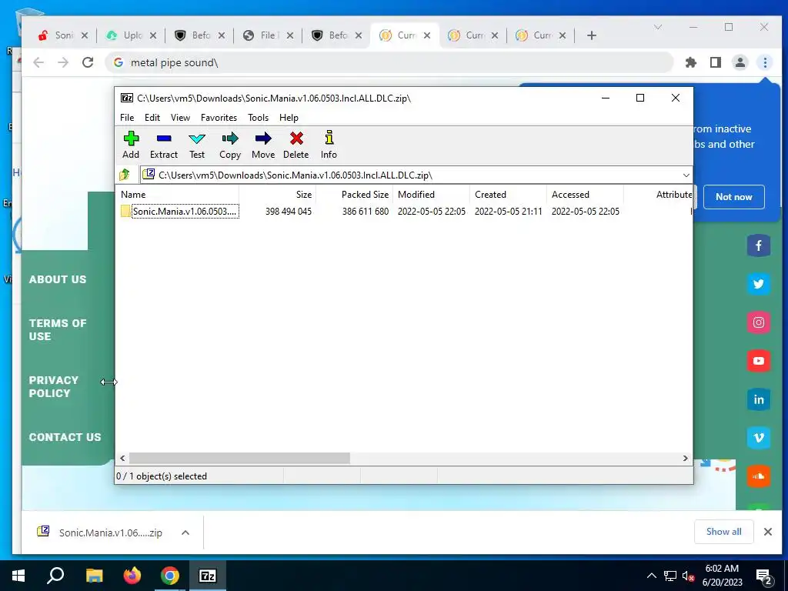Open the Info tool in 7-Zip
The height and width of the screenshot is (591, 788).
coord(329,145)
